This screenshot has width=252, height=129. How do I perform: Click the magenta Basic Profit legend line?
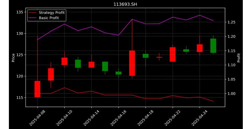[32, 18]
